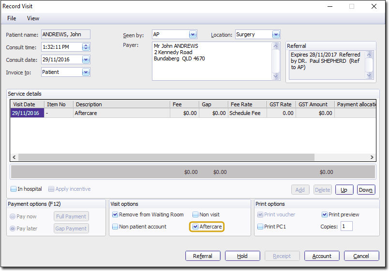Enable the Non visit checkbox
The height and width of the screenshot is (271, 389).
coord(195,214)
